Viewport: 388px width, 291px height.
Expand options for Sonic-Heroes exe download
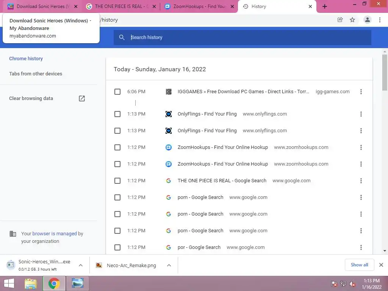[x=81, y=265]
